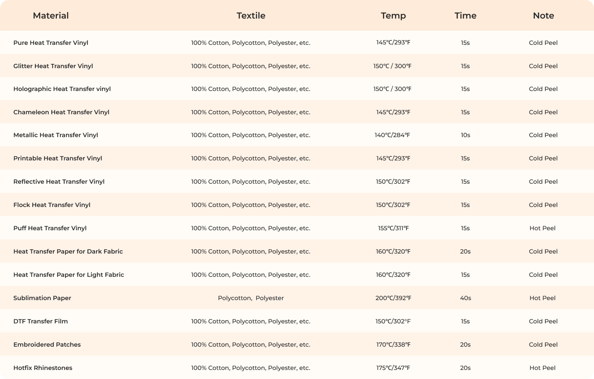
Task: Select Heat Transfer Paper for Dark Fabric
Action: tap(68, 251)
